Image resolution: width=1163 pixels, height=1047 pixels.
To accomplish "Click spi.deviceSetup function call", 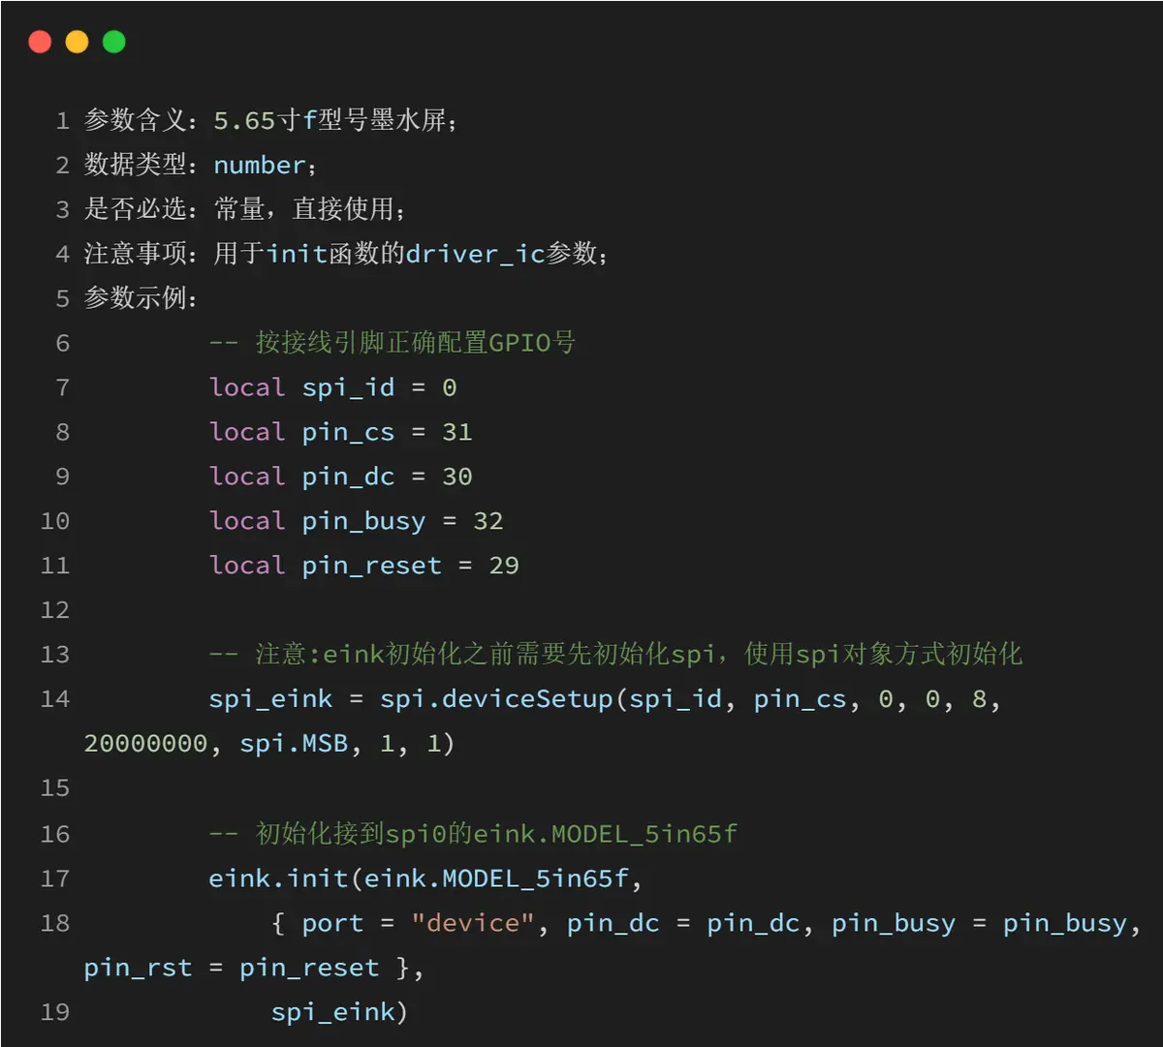I will pos(497,699).
